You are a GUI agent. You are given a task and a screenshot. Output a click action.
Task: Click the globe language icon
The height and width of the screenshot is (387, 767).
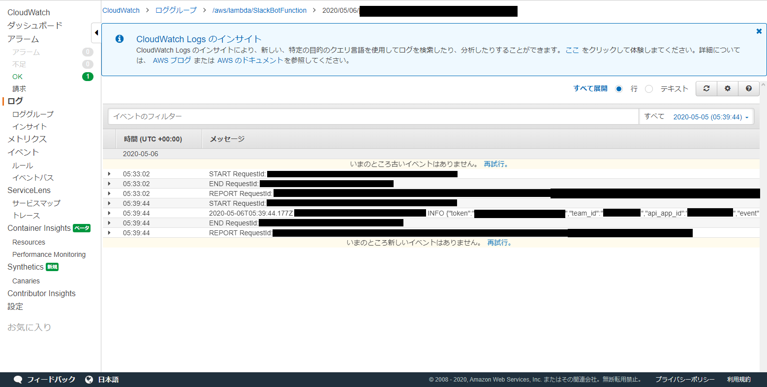coord(89,380)
